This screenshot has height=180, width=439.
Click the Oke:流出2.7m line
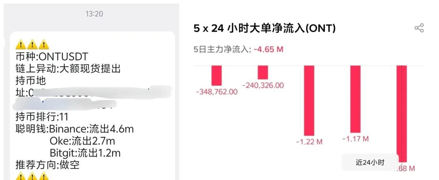tap(82, 141)
